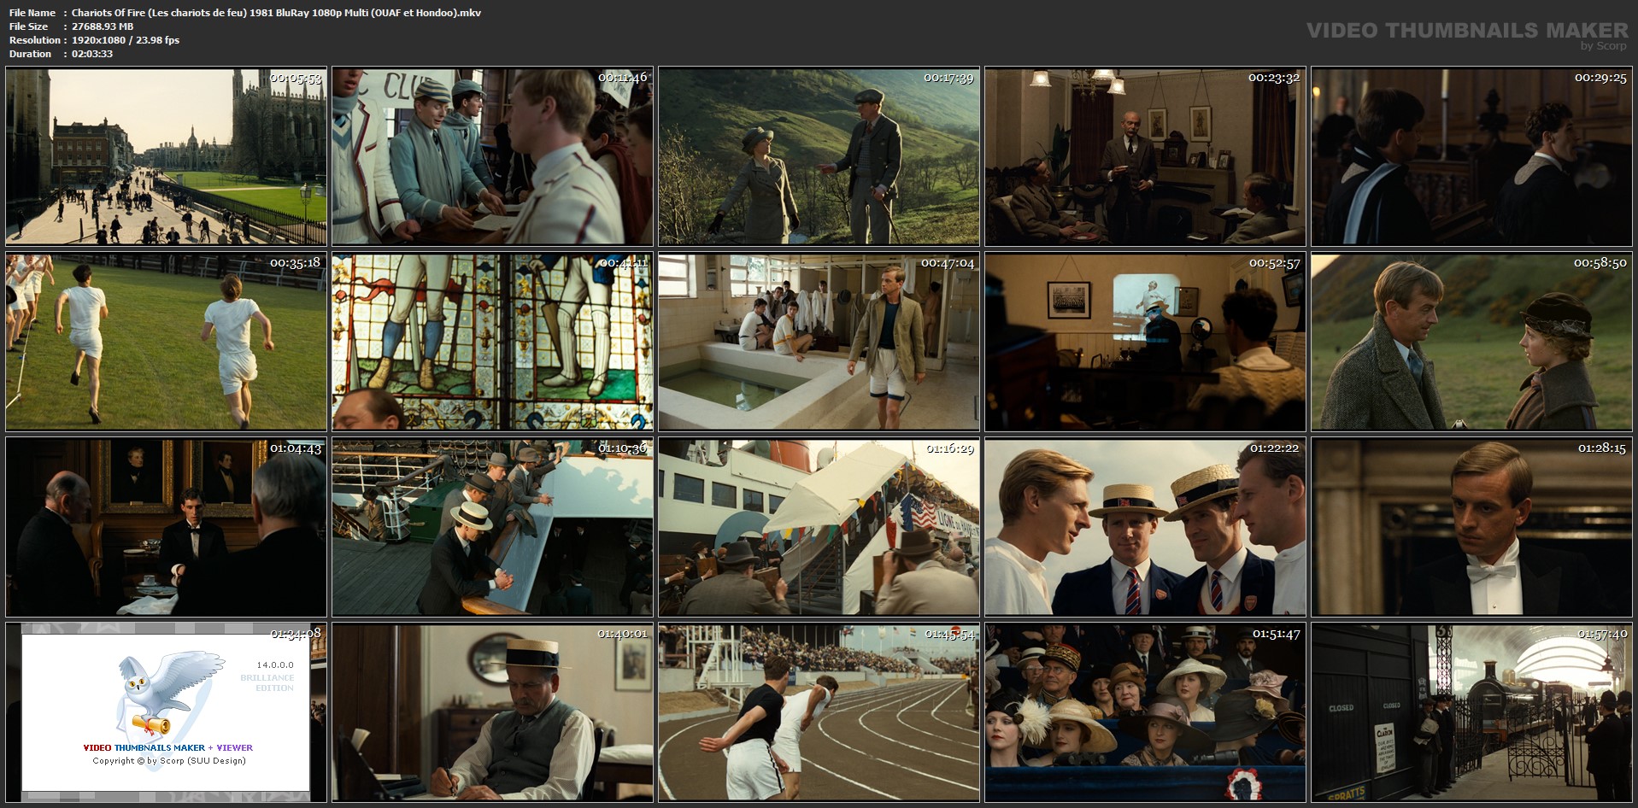
Task: Select the "Resolution" header label
Action: [x=35, y=40]
